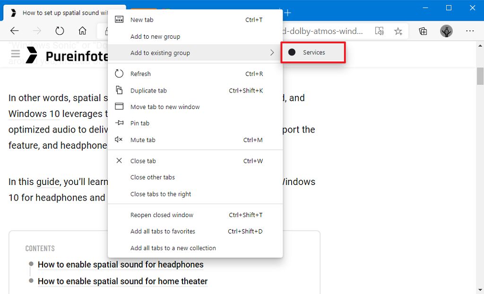This screenshot has height=294, width=484.
Task: Maximize the browser window
Action: pos(449,8)
